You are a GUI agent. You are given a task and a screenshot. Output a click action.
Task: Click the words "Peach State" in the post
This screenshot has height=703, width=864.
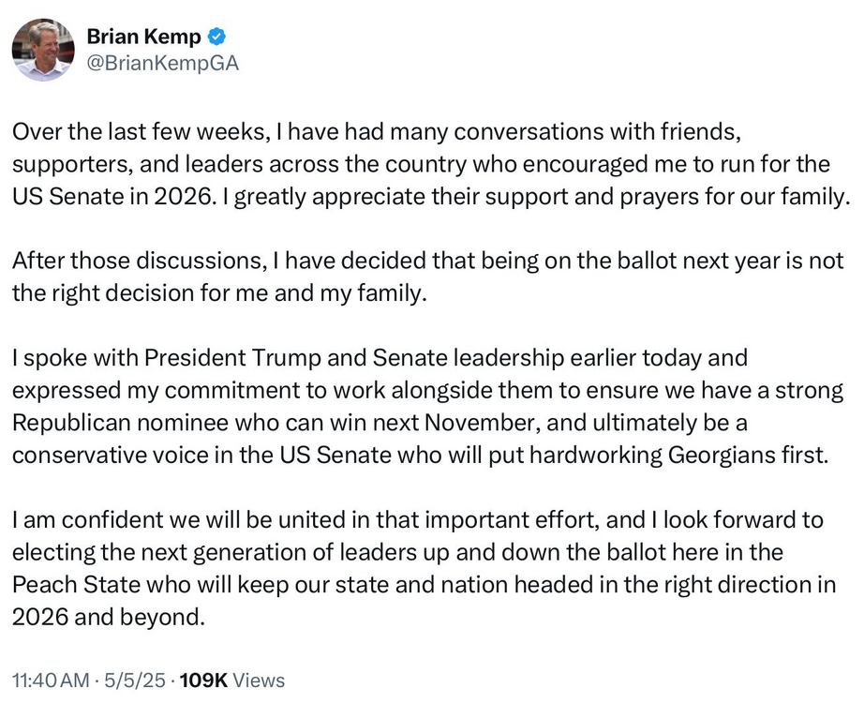pyautogui.click(x=66, y=585)
